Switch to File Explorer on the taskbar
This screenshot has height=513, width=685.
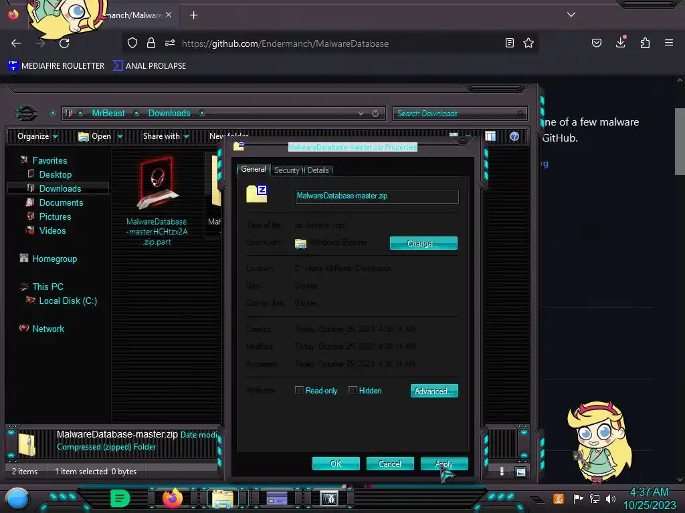[223, 498]
